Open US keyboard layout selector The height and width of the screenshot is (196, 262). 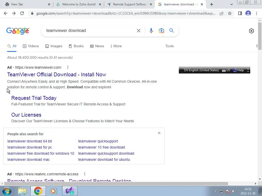(226, 70)
